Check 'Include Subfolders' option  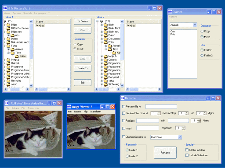[187, 155]
